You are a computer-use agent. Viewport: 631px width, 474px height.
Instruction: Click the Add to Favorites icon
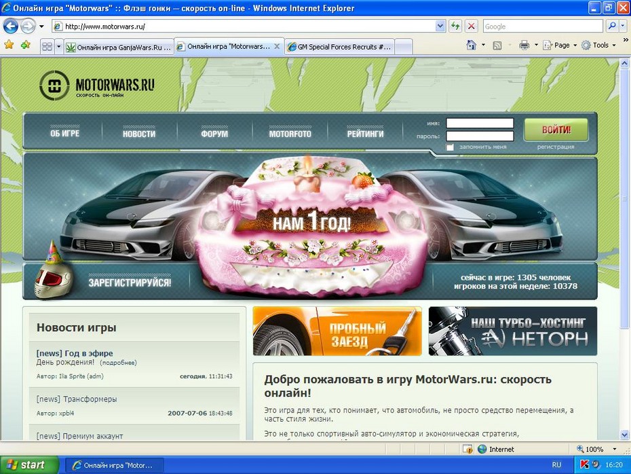[x=25, y=45]
